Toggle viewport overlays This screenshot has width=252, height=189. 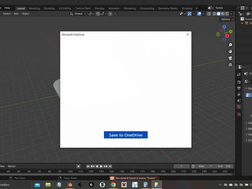click(x=199, y=14)
